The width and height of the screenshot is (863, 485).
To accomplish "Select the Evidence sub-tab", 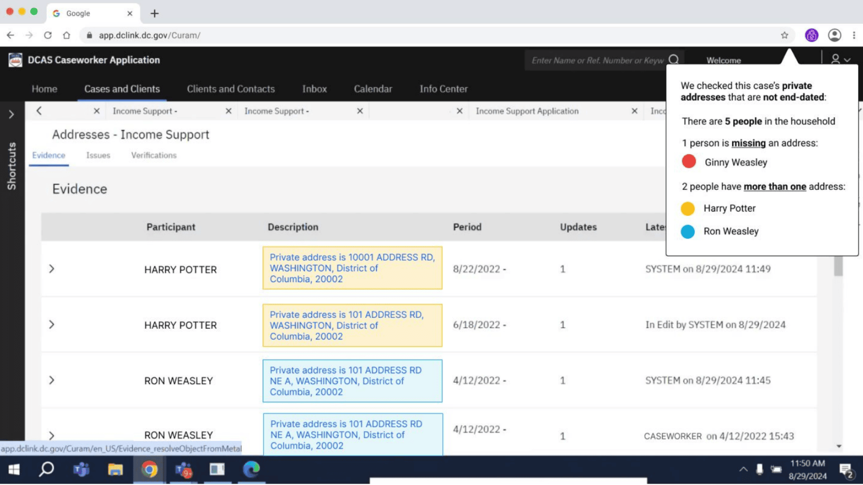I will (x=49, y=155).
